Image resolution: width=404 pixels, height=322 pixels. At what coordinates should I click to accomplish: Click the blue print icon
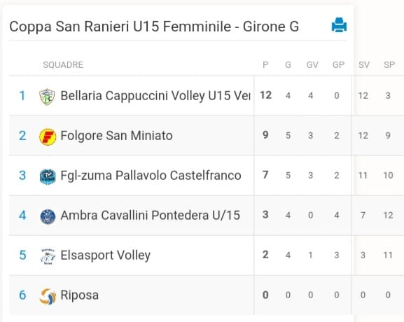coord(339,25)
